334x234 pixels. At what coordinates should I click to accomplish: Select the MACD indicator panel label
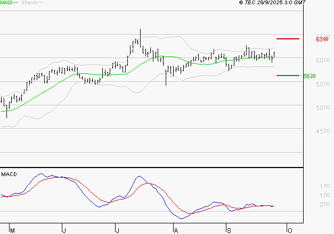pos(9,174)
